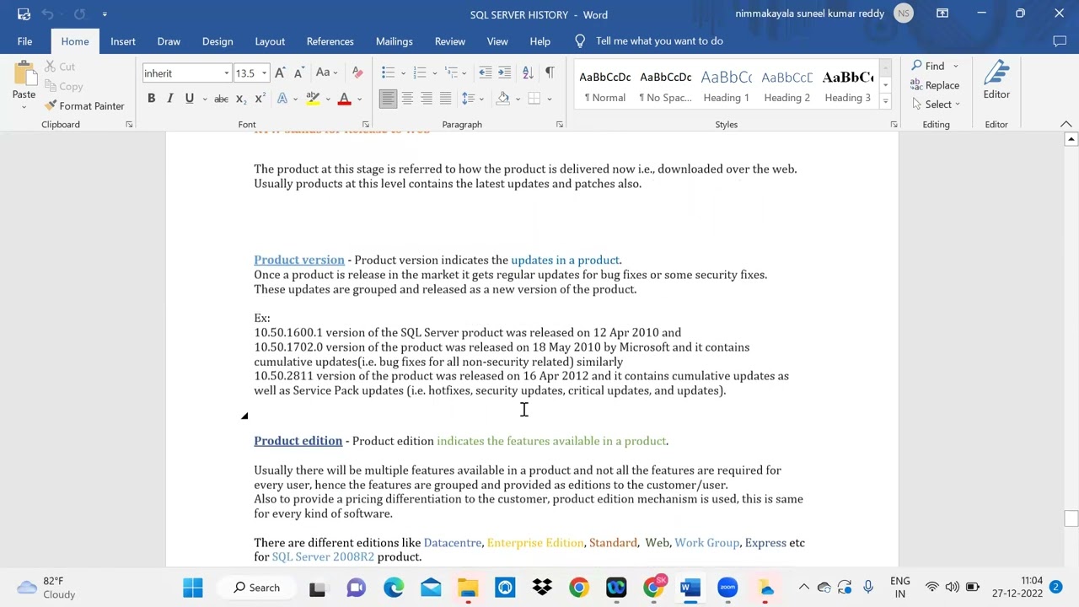Open Zoom app in taskbar
Image resolution: width=1079 pixels, height=607 pixels.
pos(727,588)
